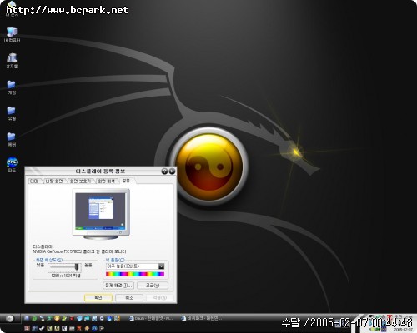Select the round blue globe desktop icon
Screen dimensions: 417x333
pyautogui.click(x=12, y=164)
